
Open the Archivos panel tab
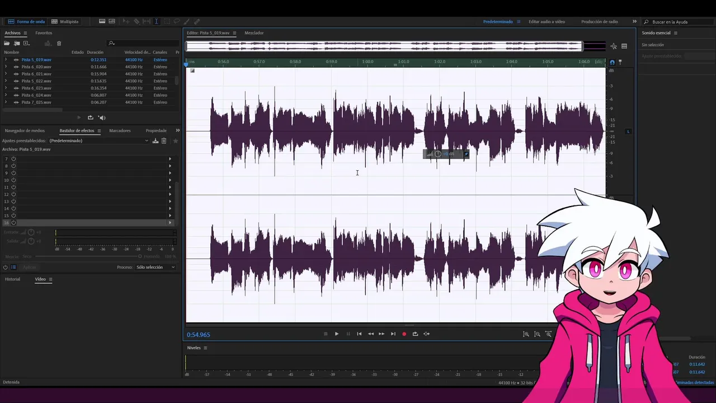12,33
